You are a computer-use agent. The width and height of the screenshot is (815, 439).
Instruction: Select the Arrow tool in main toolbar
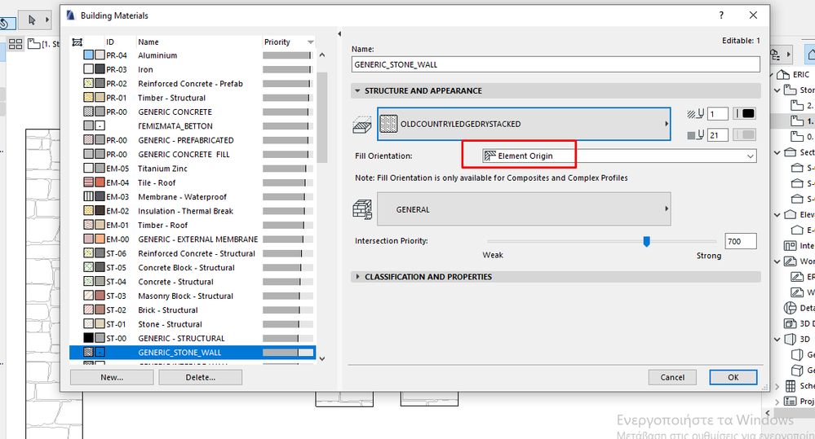click(32, 20)
